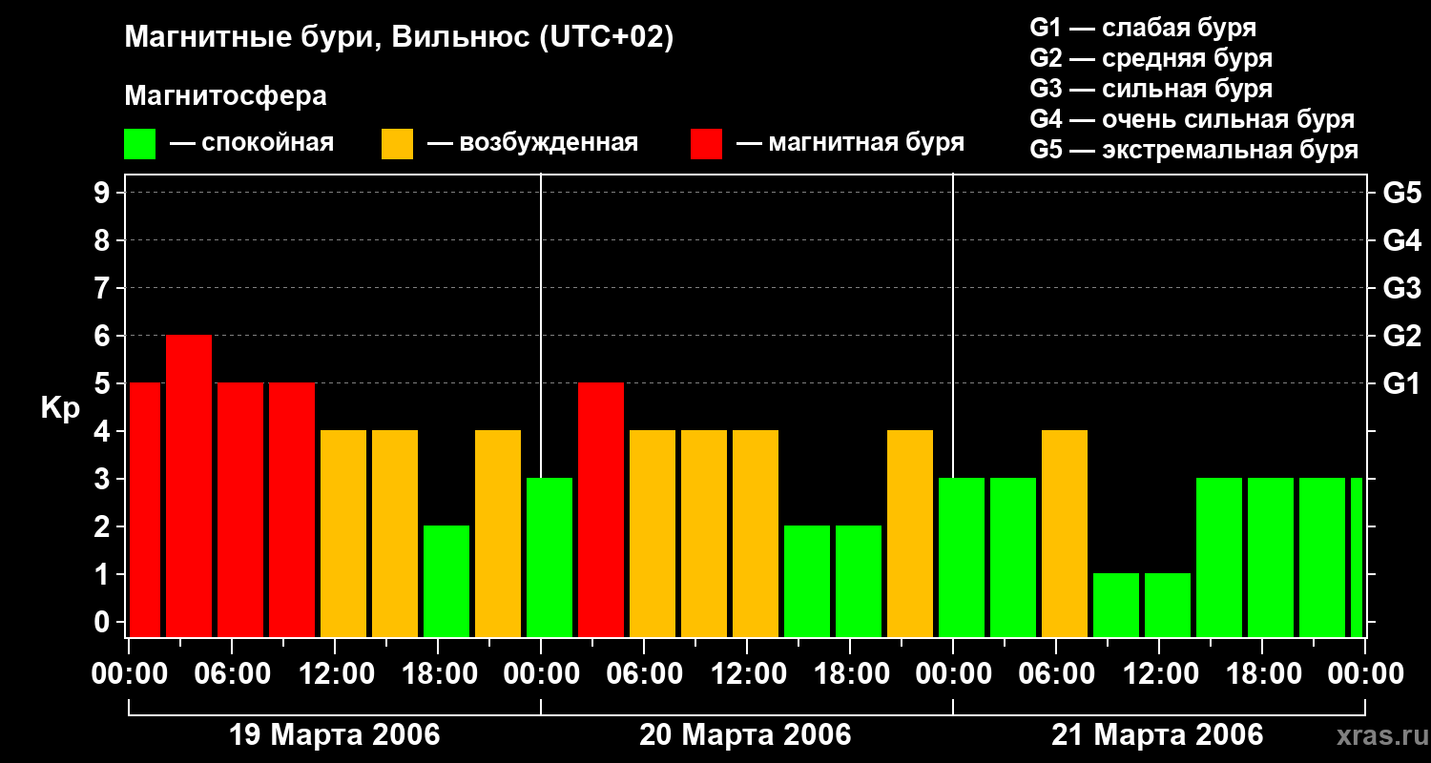Click the 'G4 — очень сильная буря' legend line
1431x763 pixels.
(x=1192, y=119)
